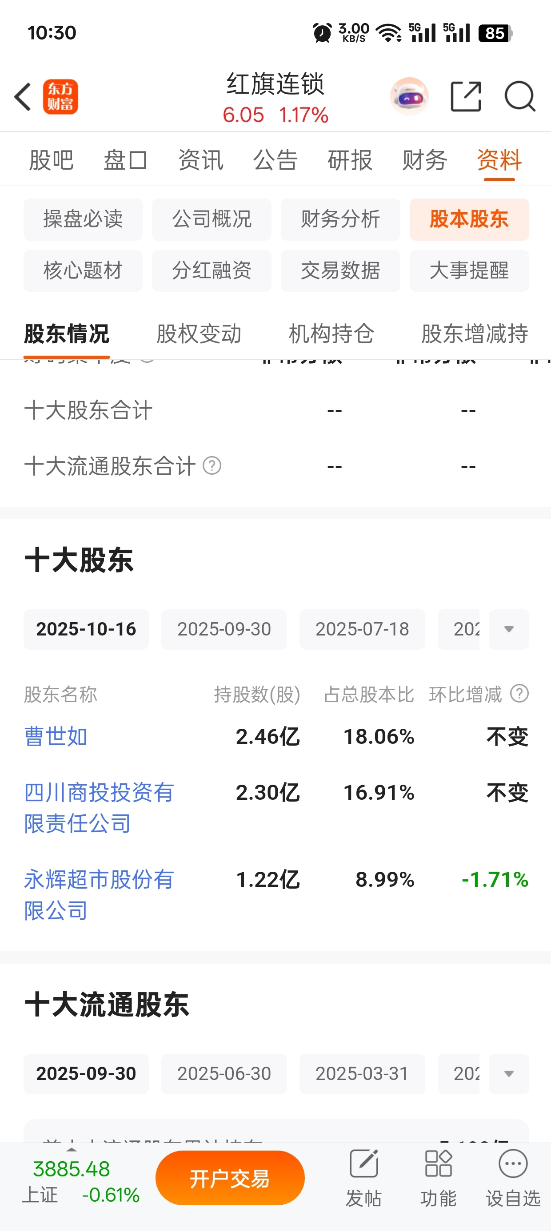
Task: Tap the -1.71% change value
Action: [495, 879]
